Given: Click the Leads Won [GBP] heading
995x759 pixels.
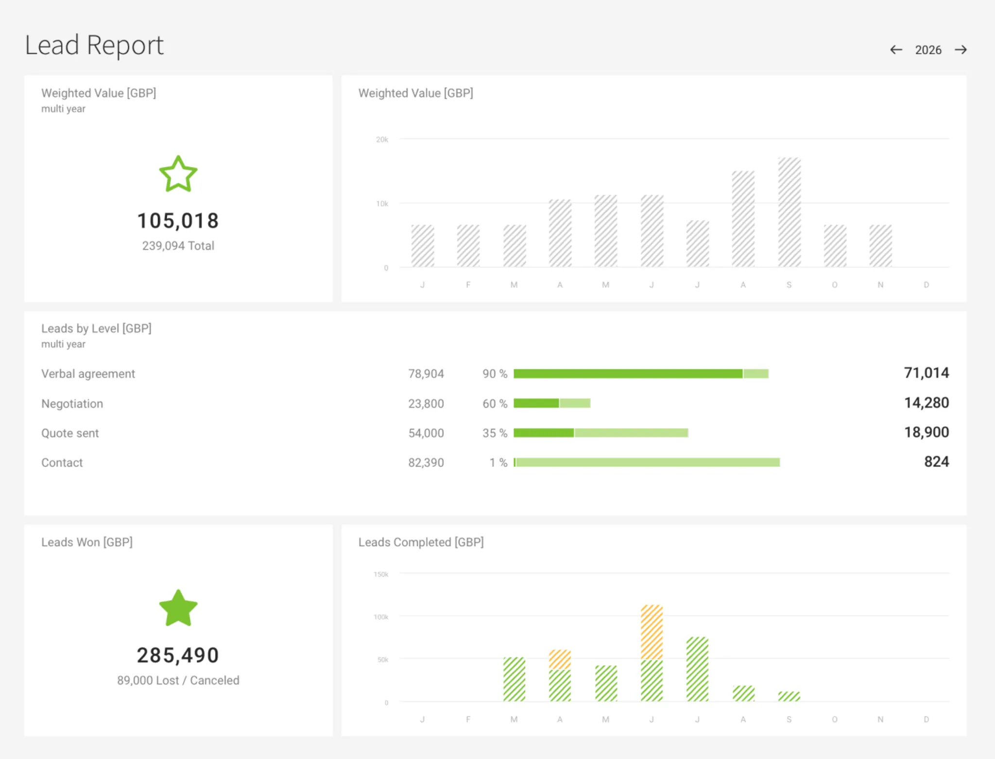Looking at the screenshot, I should (x=87, y=542).
